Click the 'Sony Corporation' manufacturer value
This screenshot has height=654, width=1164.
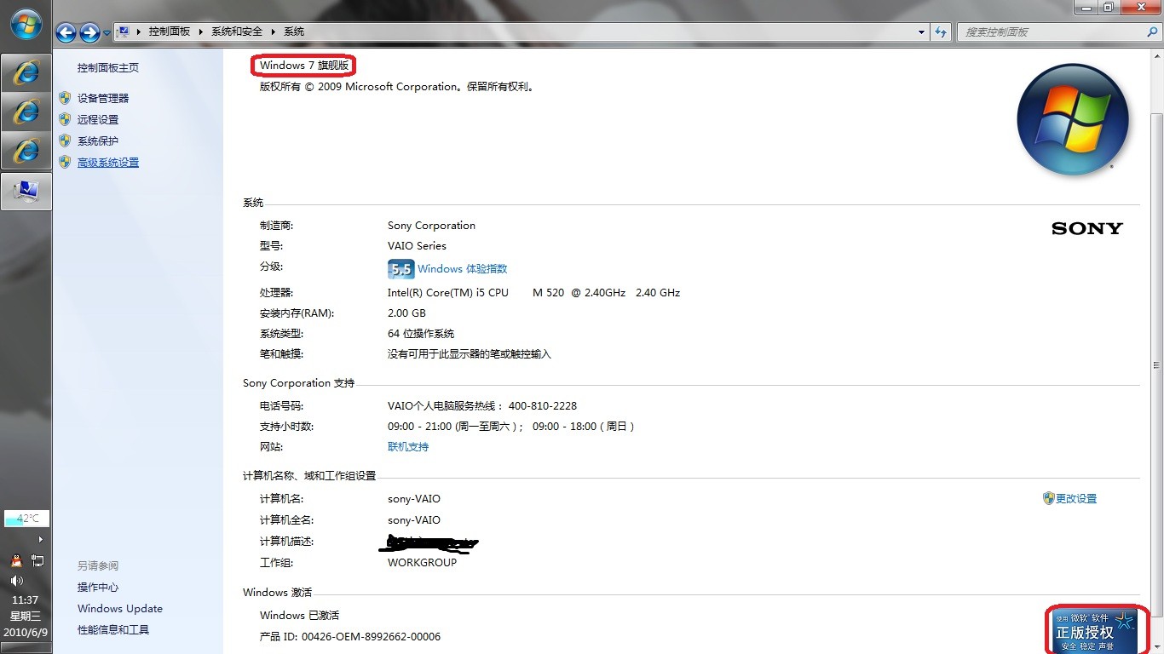431,226
